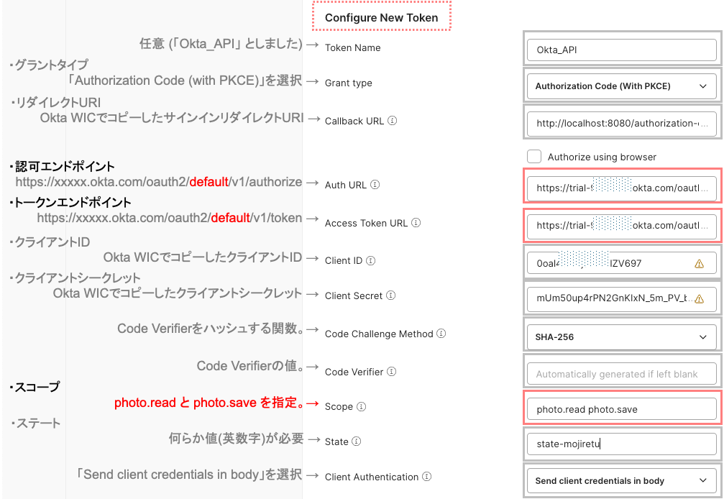The width and height of the screenshot is (724, 499).
Task: Click the info icon next to Client Secret
Action: tap(390, 296)
